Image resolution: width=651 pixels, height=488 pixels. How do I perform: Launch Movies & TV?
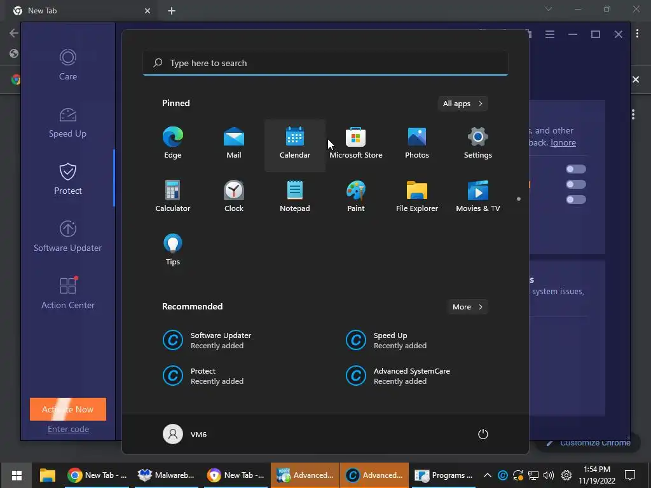[x=478, y=197]
